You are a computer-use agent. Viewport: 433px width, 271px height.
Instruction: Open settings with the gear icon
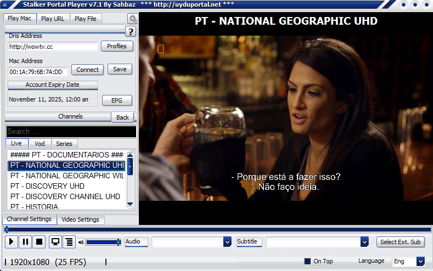click(133, 19)
